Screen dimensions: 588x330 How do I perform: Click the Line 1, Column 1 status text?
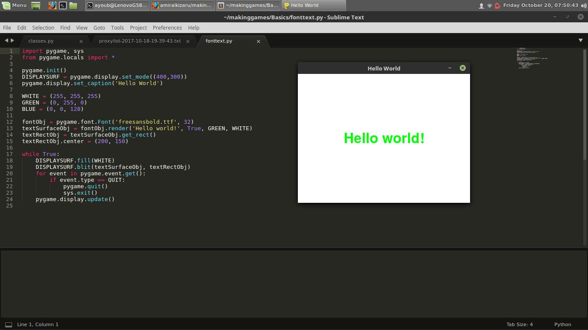coord(38,324)
